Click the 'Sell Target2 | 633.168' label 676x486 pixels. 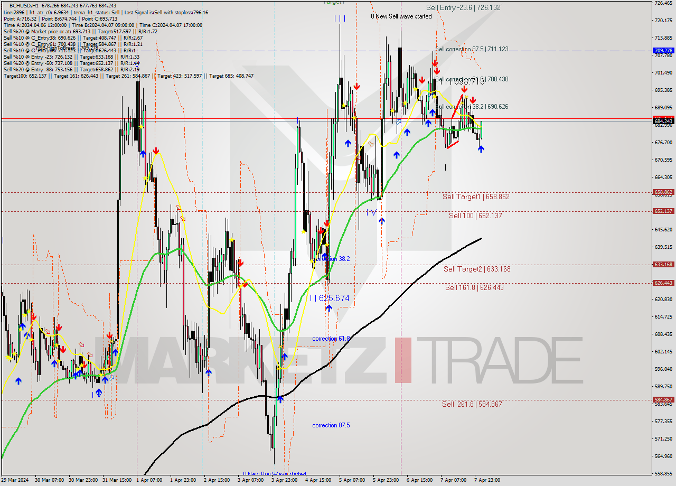click(477, 269)
